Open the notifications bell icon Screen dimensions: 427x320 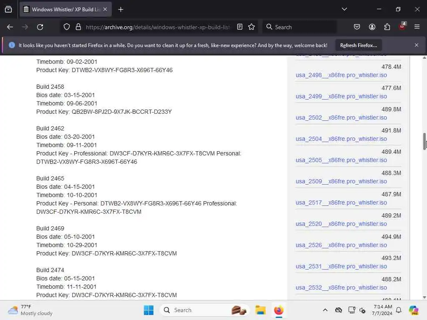tap(399, 310)
